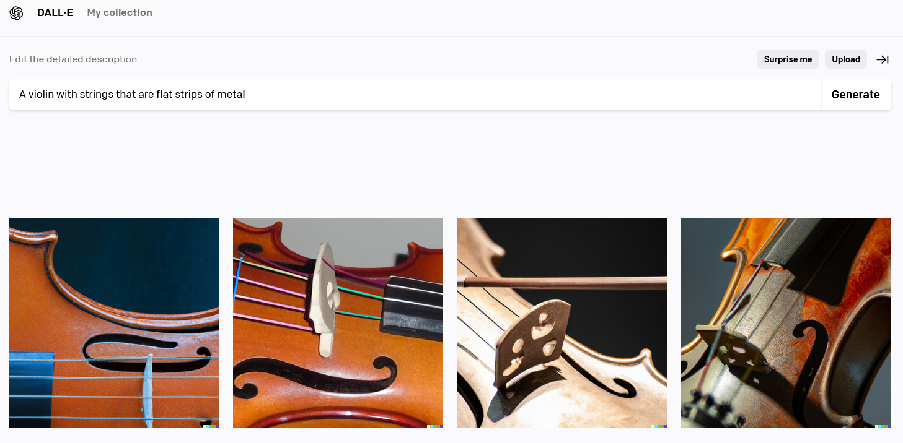This screenshot has height=443, width=903.
Task: Click the Upload button
Action: click(846, 59)
